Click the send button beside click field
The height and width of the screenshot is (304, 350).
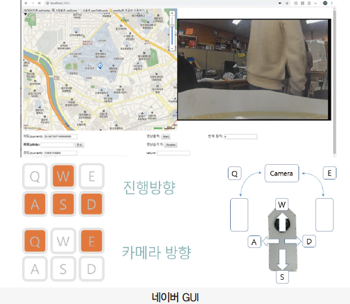(x=80, y=145)
